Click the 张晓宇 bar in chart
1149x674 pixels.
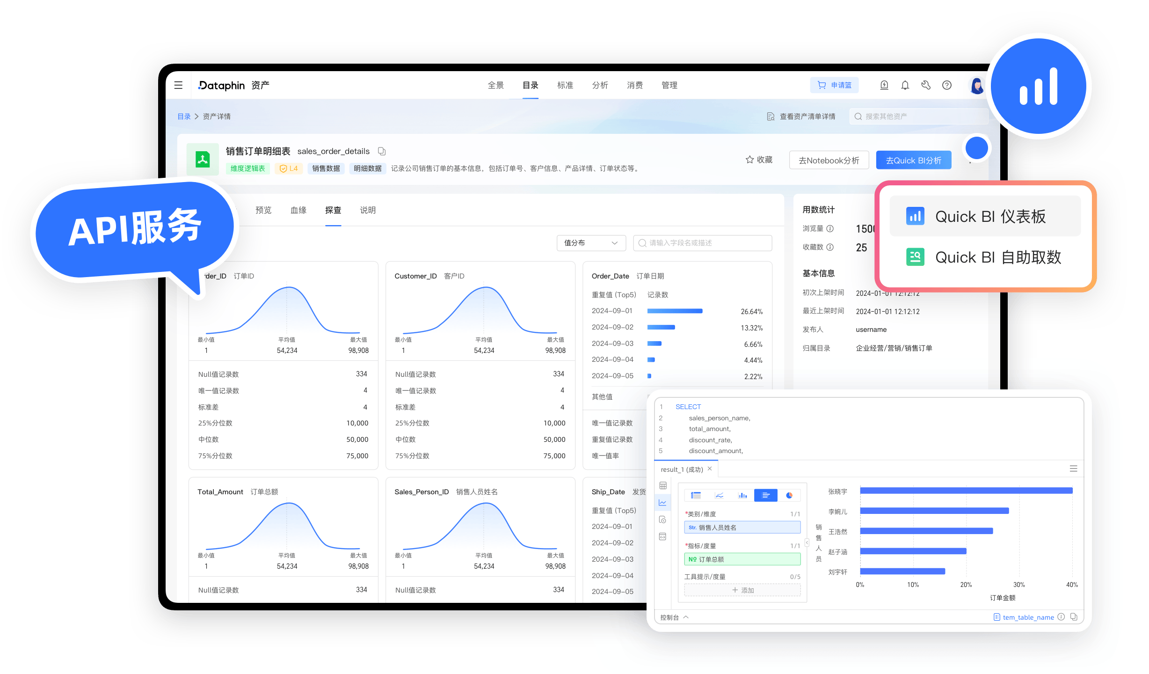click(966, 491)
